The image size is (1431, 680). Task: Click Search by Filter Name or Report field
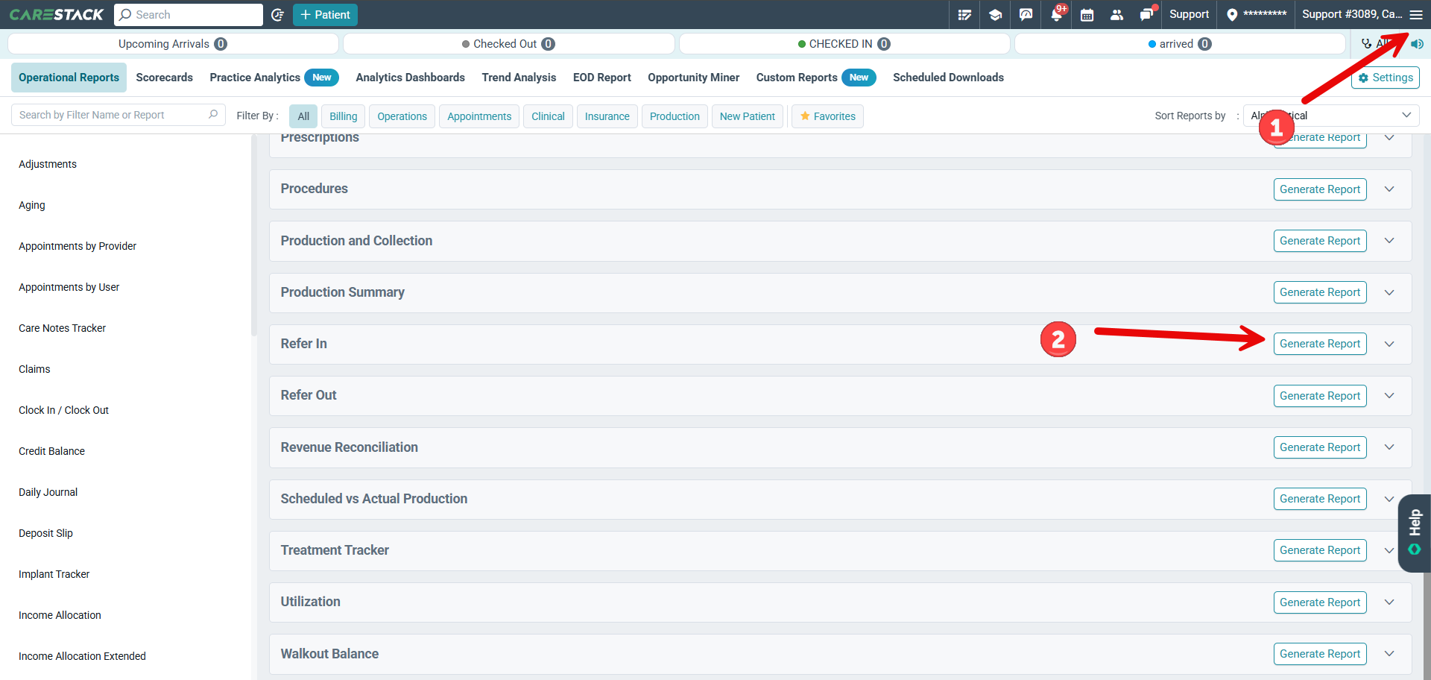(119, 115)
